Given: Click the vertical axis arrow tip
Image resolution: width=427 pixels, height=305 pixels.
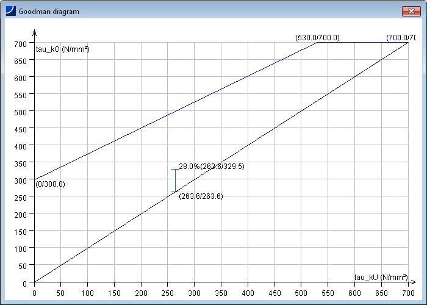Looking at the screenshot, I should (x=35, y=32).
